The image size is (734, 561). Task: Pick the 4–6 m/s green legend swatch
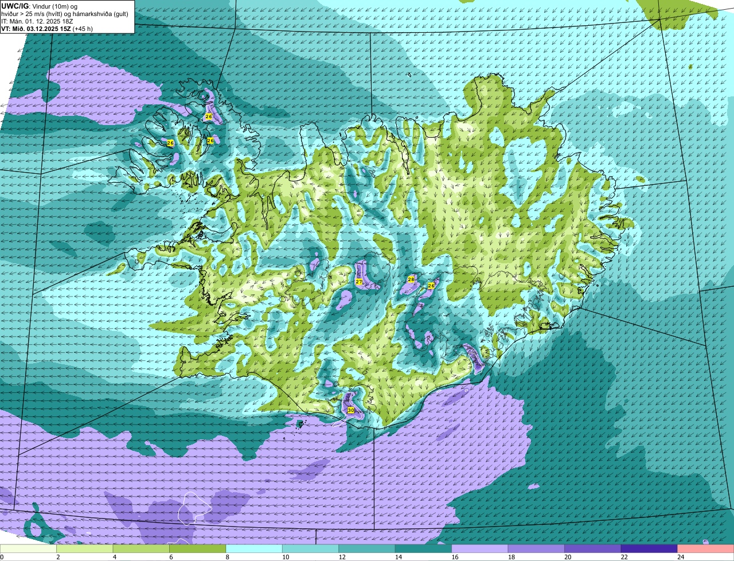coord(142,548)
